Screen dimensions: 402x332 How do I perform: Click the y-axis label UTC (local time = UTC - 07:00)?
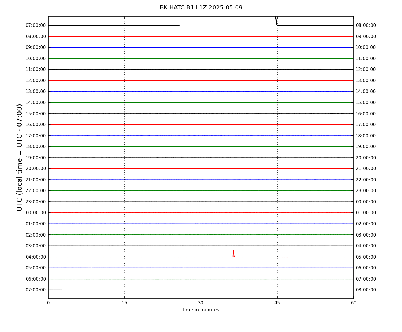[x=20, y=157]
